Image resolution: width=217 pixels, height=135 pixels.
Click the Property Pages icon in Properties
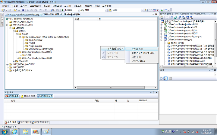(x=170, y=78)
